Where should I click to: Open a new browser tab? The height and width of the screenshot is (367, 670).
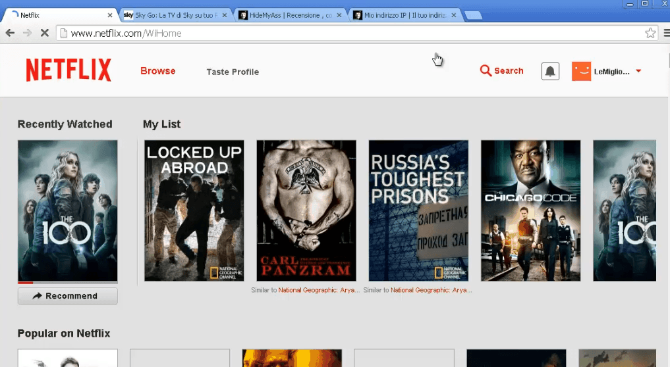[x=473, y=15]
